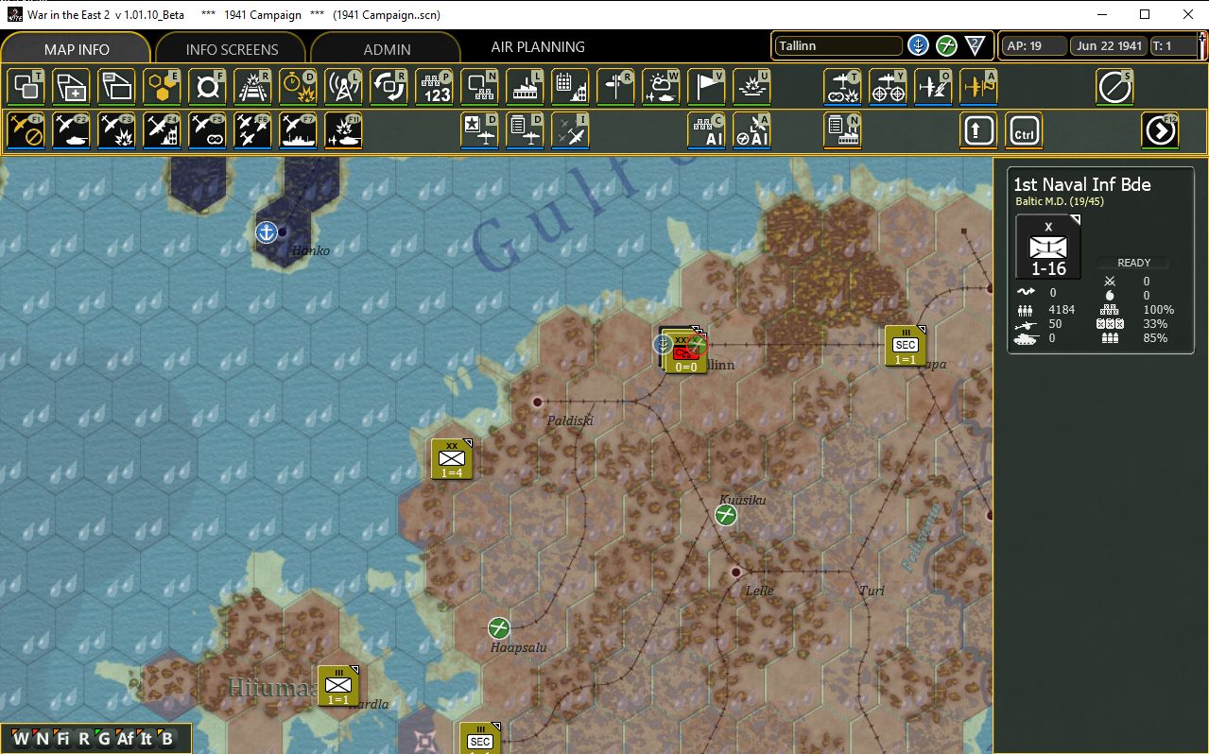The width and height of the screenshot is (1209, 754).
Task: Open the list and factory icon (N)
Action: [842, 130]
